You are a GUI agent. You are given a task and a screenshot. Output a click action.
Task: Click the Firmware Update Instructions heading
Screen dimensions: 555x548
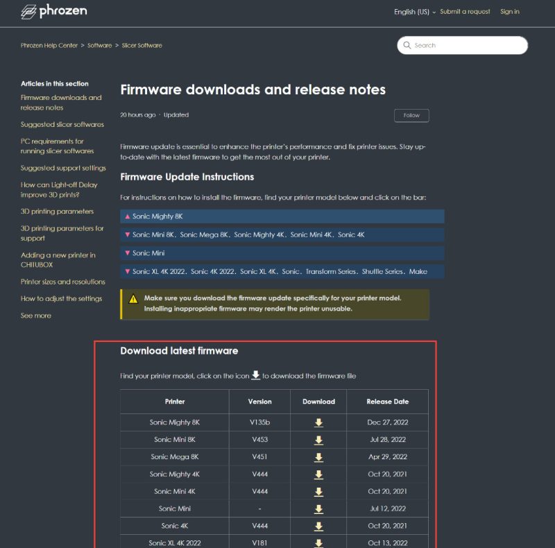187,177
